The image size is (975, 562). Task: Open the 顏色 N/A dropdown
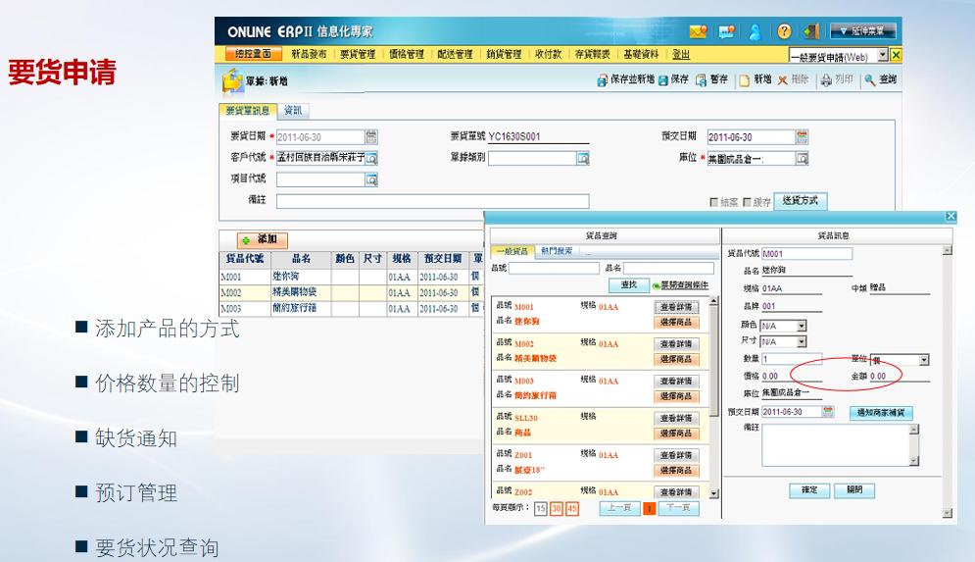pyautogui.click(x=802, y=326)
